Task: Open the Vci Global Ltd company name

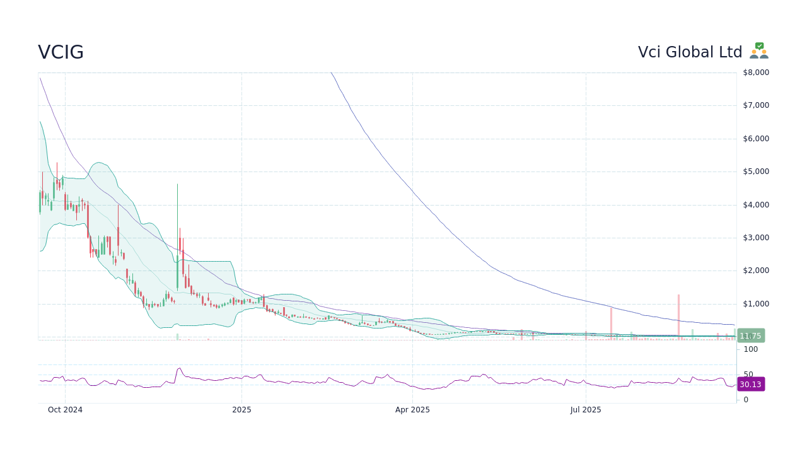Action: tap(690, 52)
